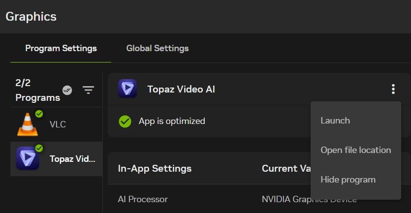
Task: Select Open file location in the menu
Action: pyautogui.click(x=355, y=150)
